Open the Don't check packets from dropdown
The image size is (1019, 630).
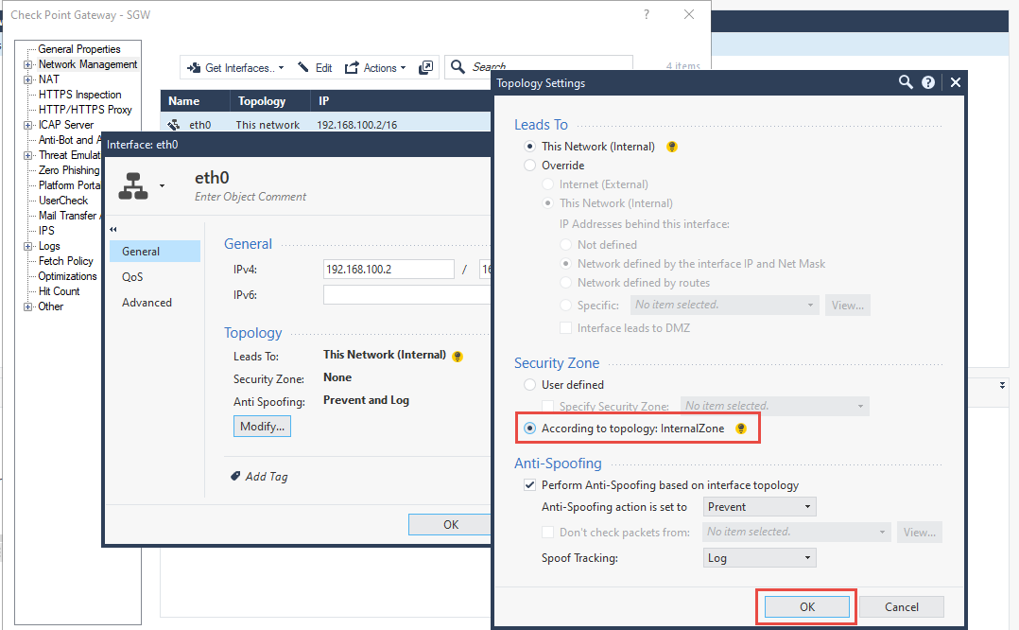(x=796, y=533)
